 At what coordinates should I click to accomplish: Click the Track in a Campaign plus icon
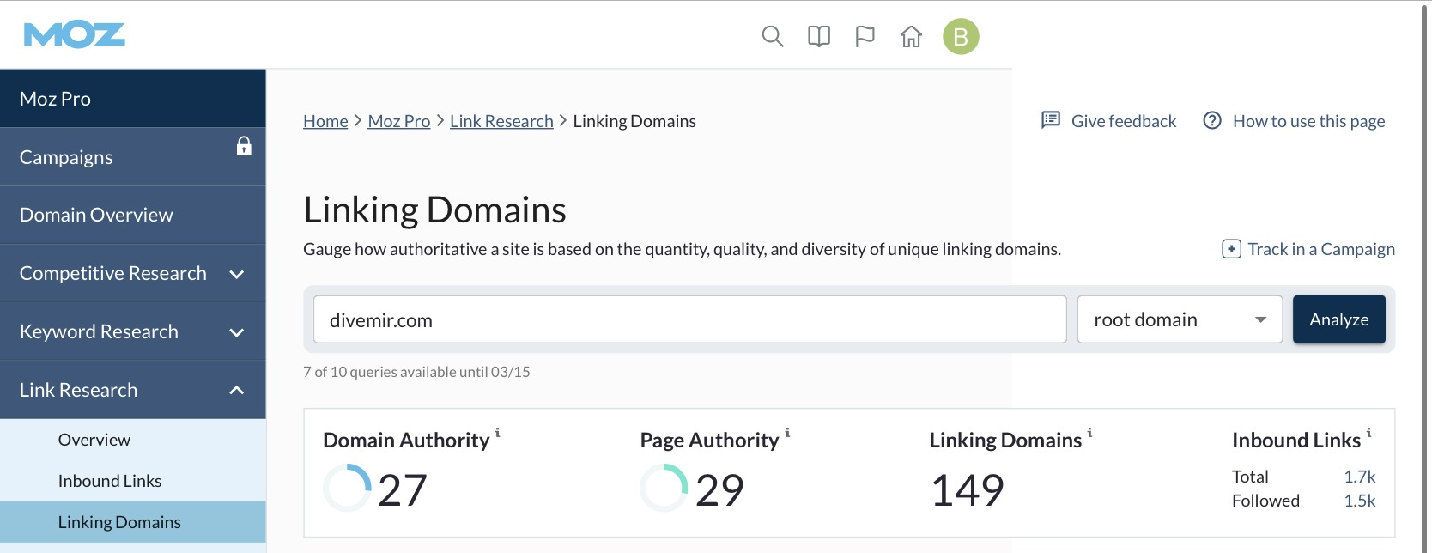1231,249
